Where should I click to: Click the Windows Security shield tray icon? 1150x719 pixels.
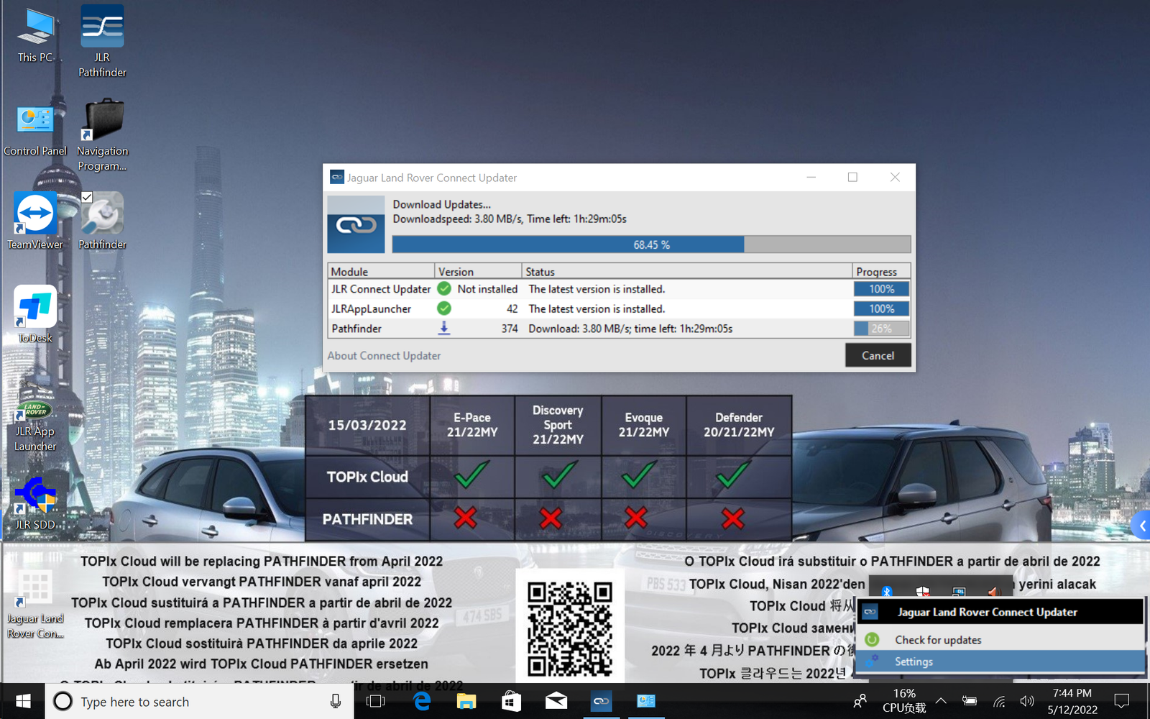coord(923,591)
